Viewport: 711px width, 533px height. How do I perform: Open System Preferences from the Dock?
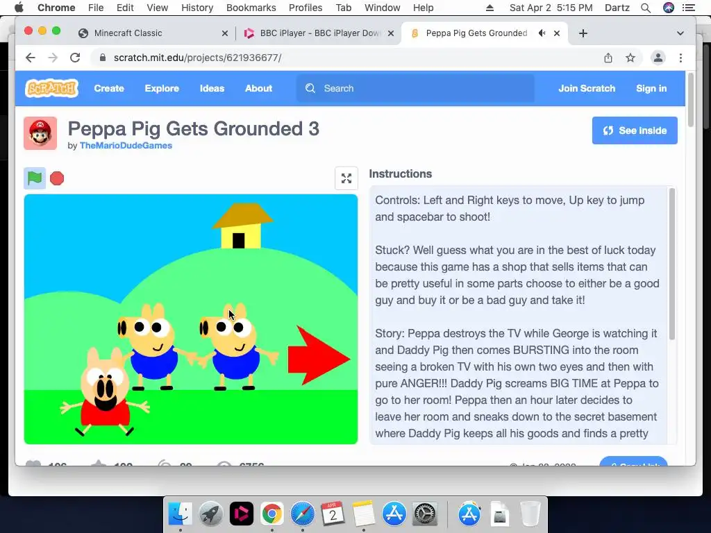(425, 514)
